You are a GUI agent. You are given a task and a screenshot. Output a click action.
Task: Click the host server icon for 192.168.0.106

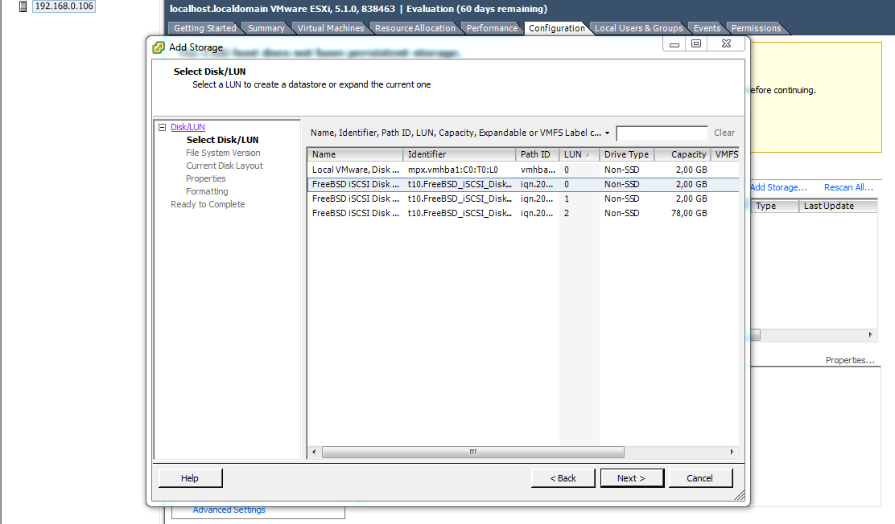(23, 6)
